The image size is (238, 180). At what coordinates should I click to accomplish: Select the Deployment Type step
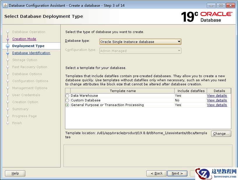pyautogui.click(x=28, y=46)
